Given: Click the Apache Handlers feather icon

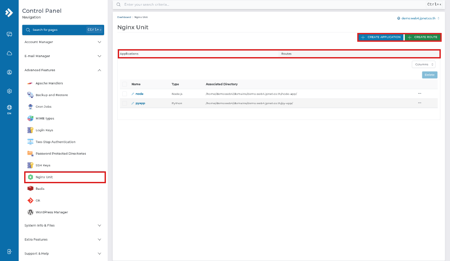Looking at the screenshot, I should coord(30,83).
